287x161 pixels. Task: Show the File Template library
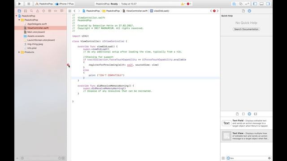point(237,114)
